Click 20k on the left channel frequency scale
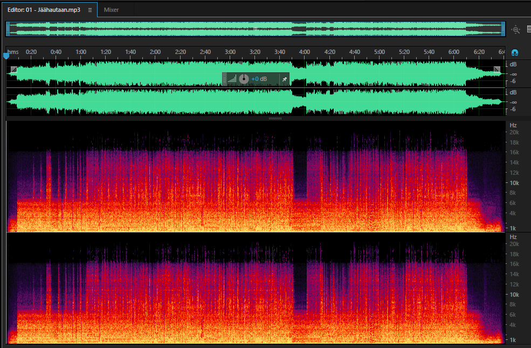Screen dimensions: 531x348 coord(514,133)
